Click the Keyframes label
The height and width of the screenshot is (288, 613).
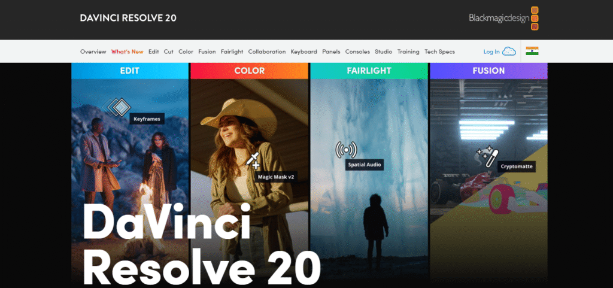[147, 119]
